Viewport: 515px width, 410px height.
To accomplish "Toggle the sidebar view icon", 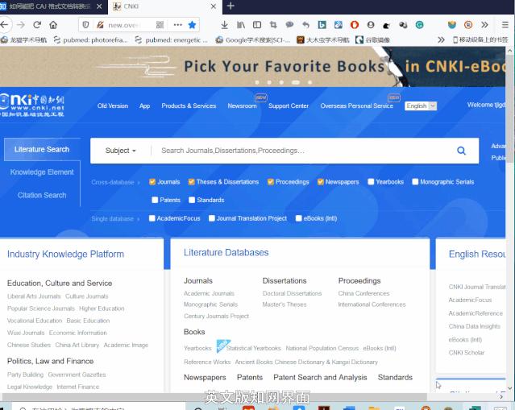I will [257, 25].
